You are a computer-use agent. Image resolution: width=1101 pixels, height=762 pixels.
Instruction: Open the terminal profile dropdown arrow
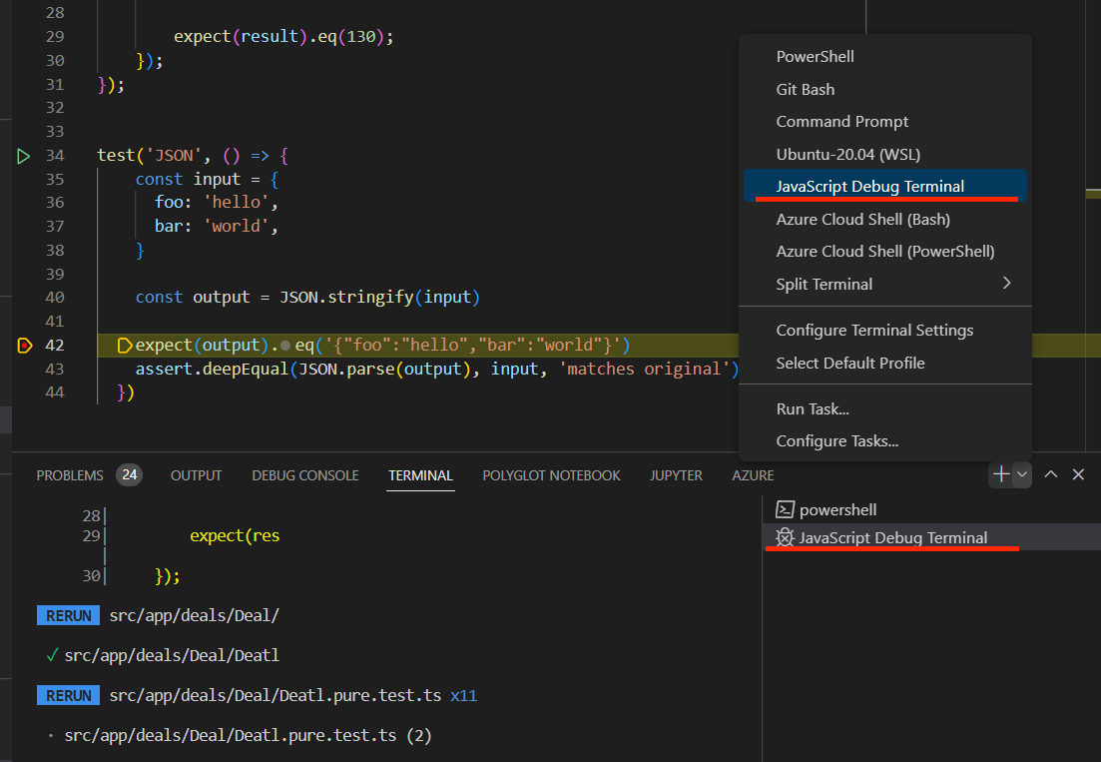[x=1020, y=474]
